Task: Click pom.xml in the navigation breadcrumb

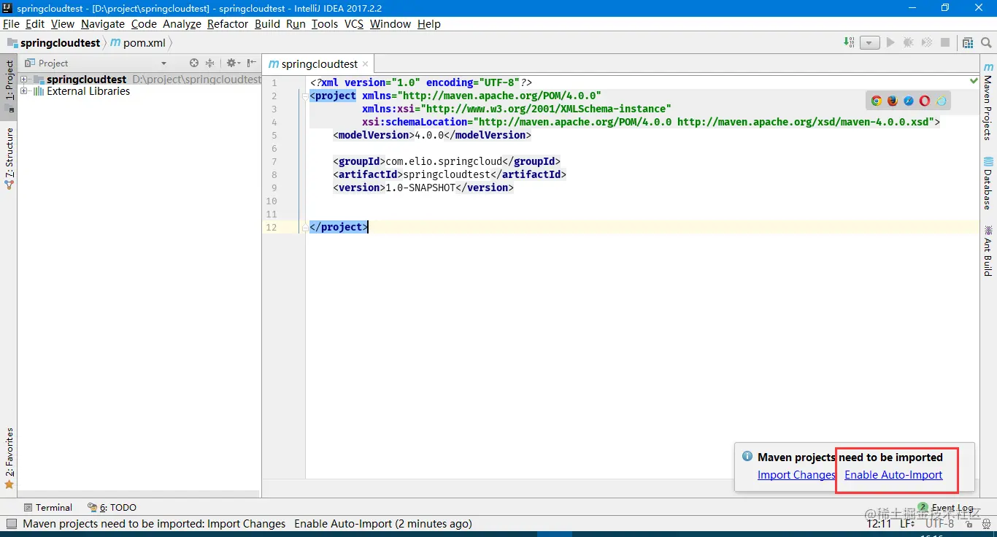Action: pos(138,43)
